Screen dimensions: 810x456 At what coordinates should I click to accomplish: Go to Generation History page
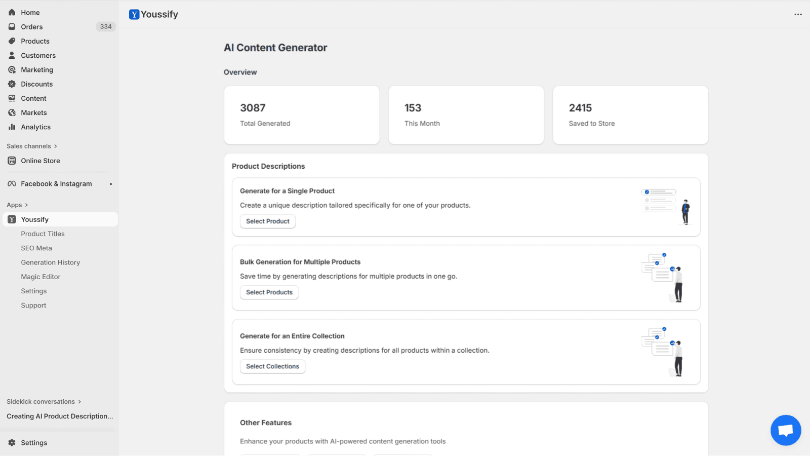point(50,262)
